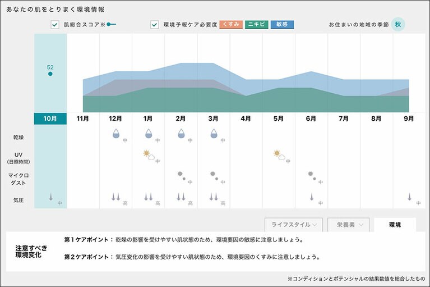Click the February micro dust icon
Viewport: 430px width, 287px height.
(x=182, y=176)
